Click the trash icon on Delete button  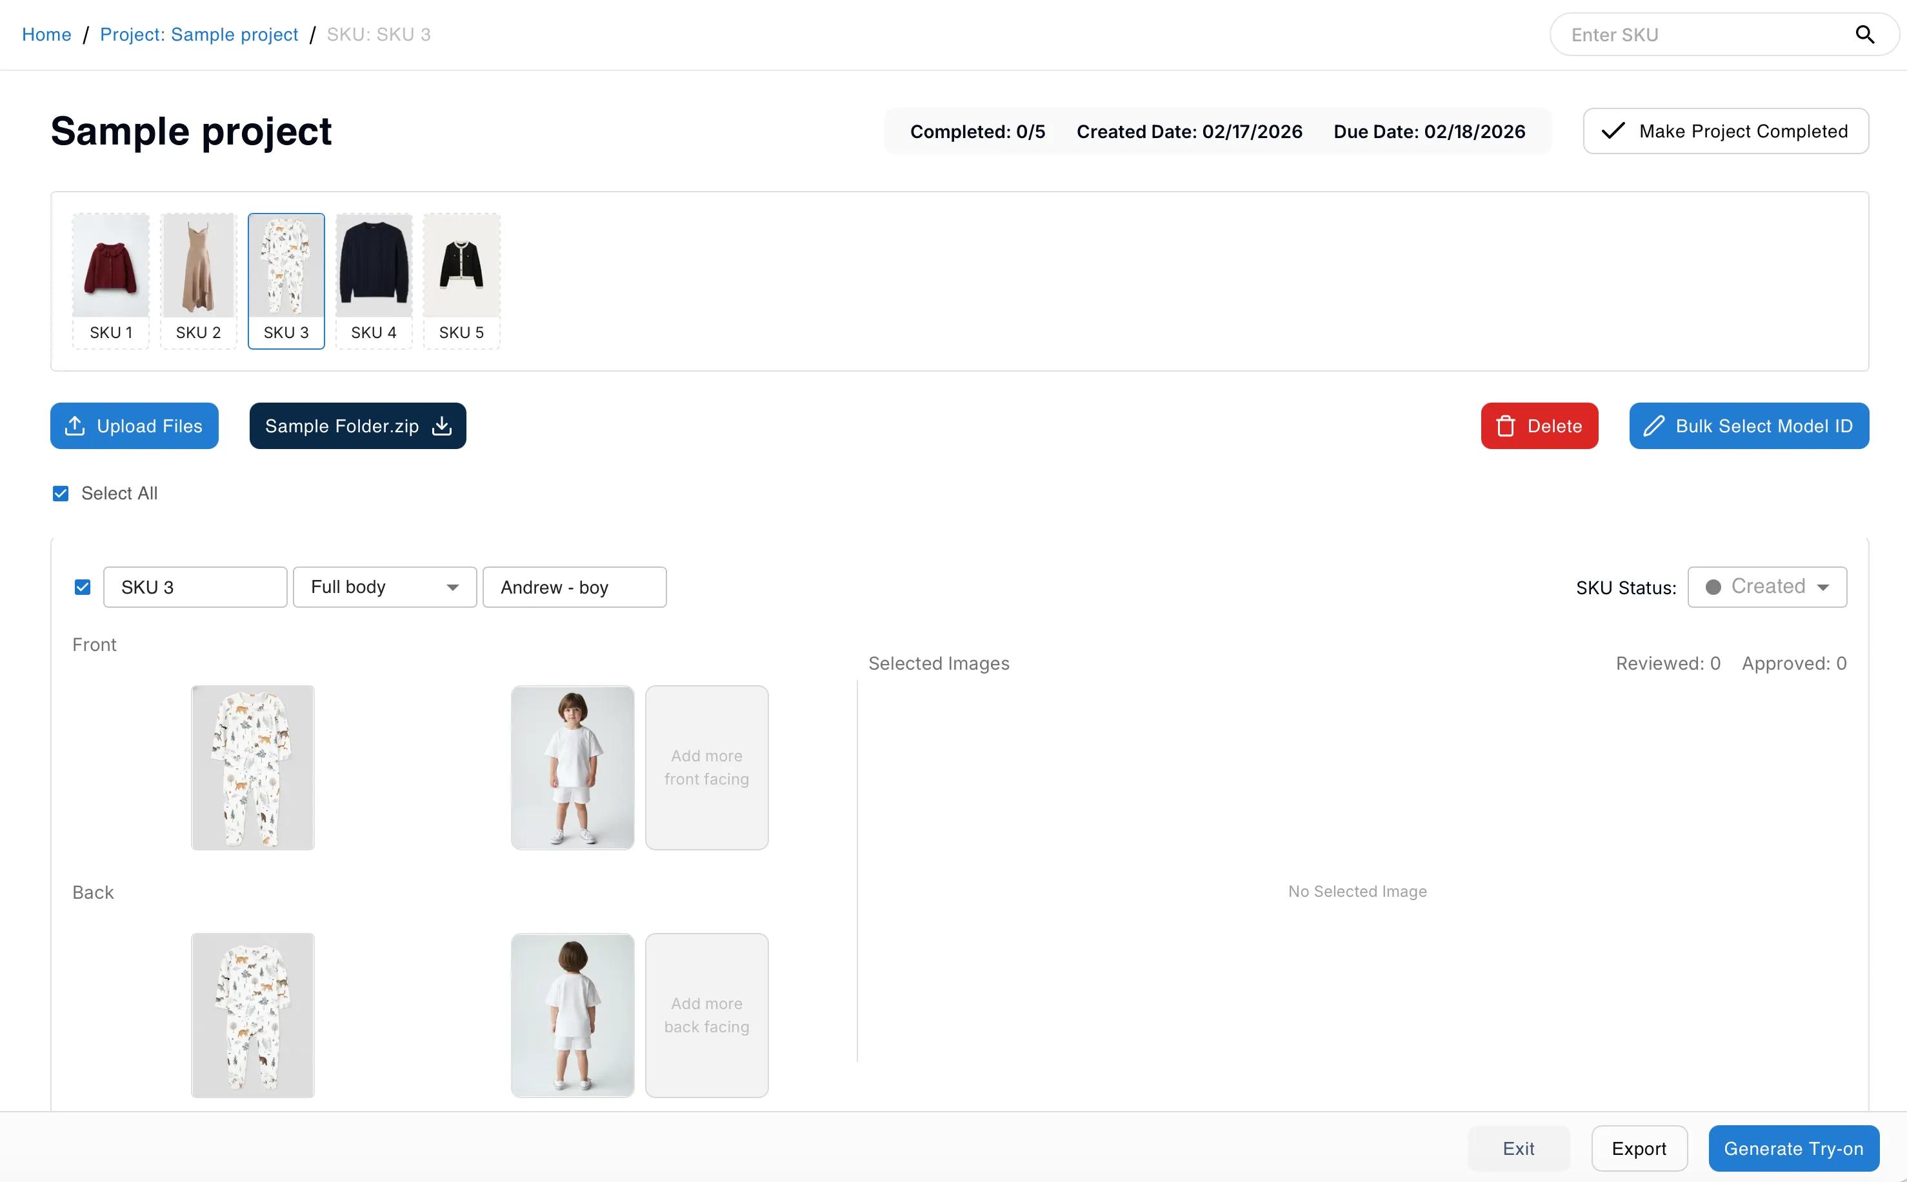pyautogui.click(x=1505, y=426)
